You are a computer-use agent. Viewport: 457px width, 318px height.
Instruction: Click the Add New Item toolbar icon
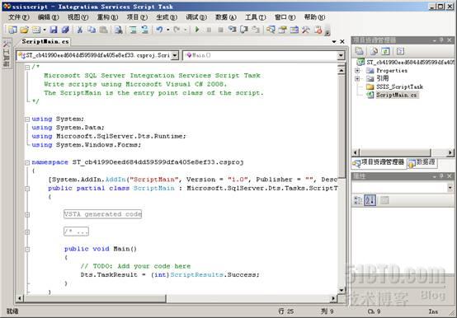coord(36,30)
